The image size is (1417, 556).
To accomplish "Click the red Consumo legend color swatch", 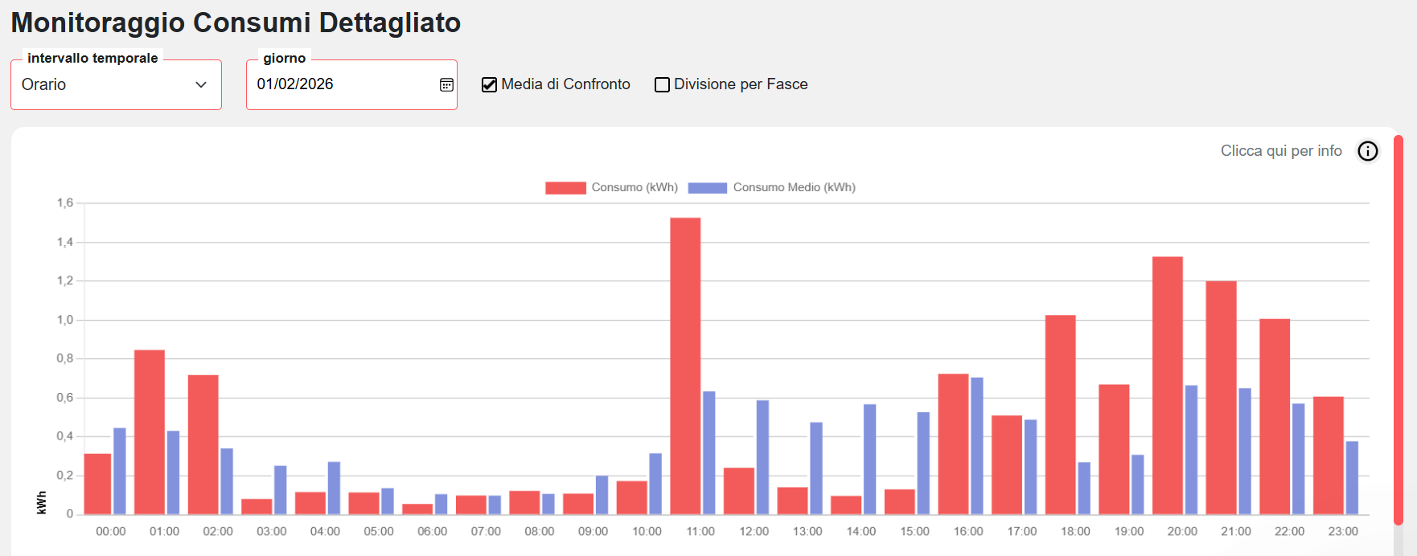I will pyautogui.click(x=565, y=187).
